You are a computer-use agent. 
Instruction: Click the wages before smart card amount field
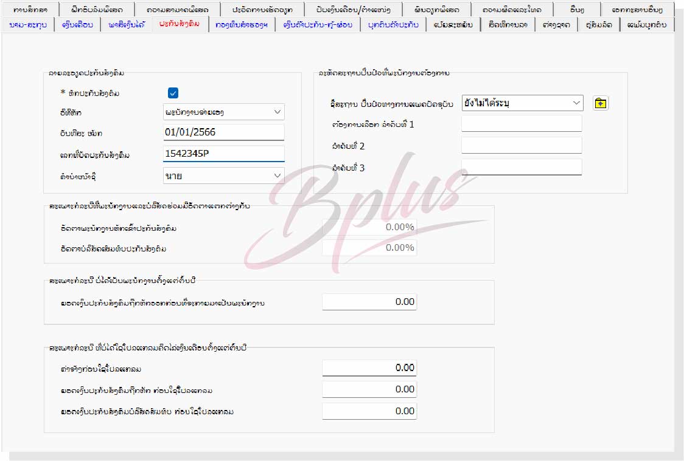point(369,368)
